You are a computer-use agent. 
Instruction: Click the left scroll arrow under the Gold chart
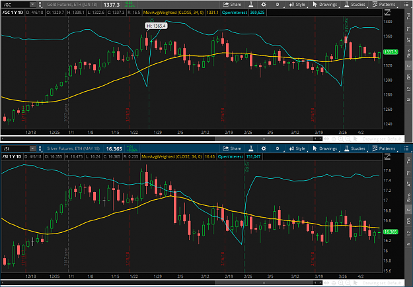(3, 139)
